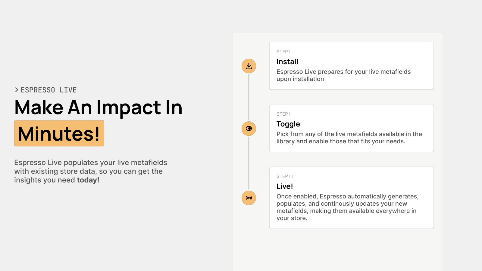Click the toggle switch icon circle
Image resolution: width=482 pixels, height=271 pixels.
coord(249,129)
